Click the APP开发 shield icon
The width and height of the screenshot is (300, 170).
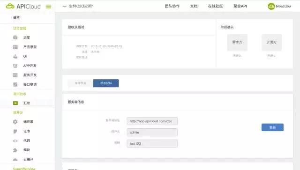[x=15, y=66]
